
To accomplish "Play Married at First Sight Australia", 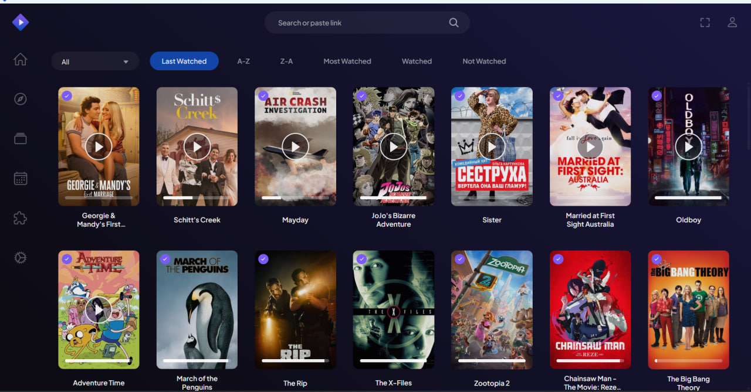I will pyautogui.click(x=590, y=146).
